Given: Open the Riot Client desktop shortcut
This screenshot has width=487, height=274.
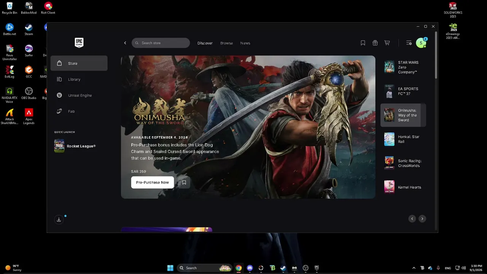Looking at the screenshot, I should point(48,8).
